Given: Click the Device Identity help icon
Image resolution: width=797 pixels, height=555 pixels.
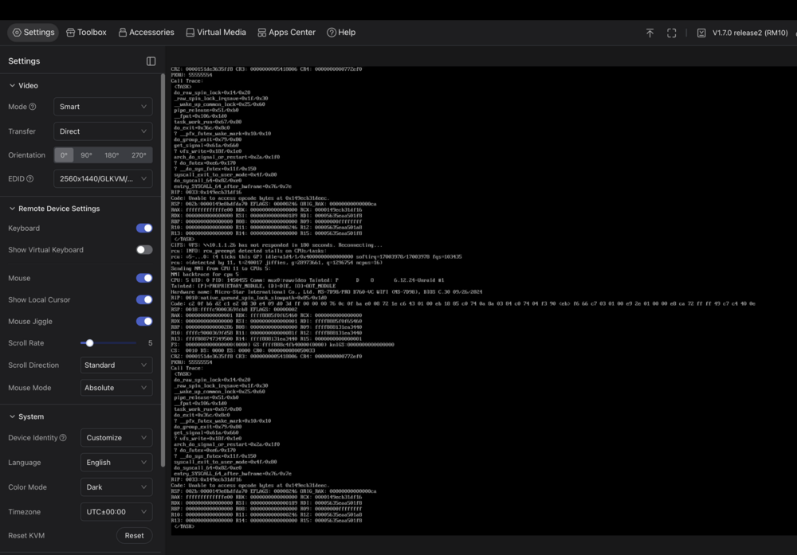Looking at the screenshot, I should pyautogui.click(x=63, y=438).
